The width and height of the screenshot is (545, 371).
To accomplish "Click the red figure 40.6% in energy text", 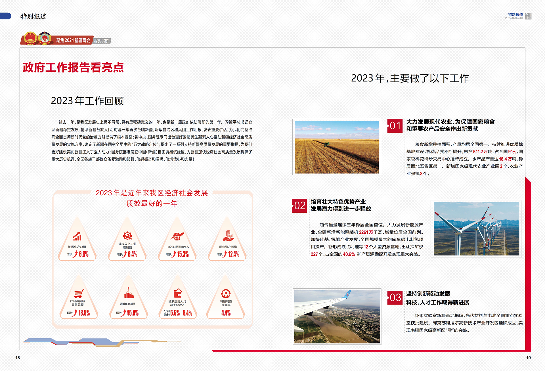I will coord(349,254).
